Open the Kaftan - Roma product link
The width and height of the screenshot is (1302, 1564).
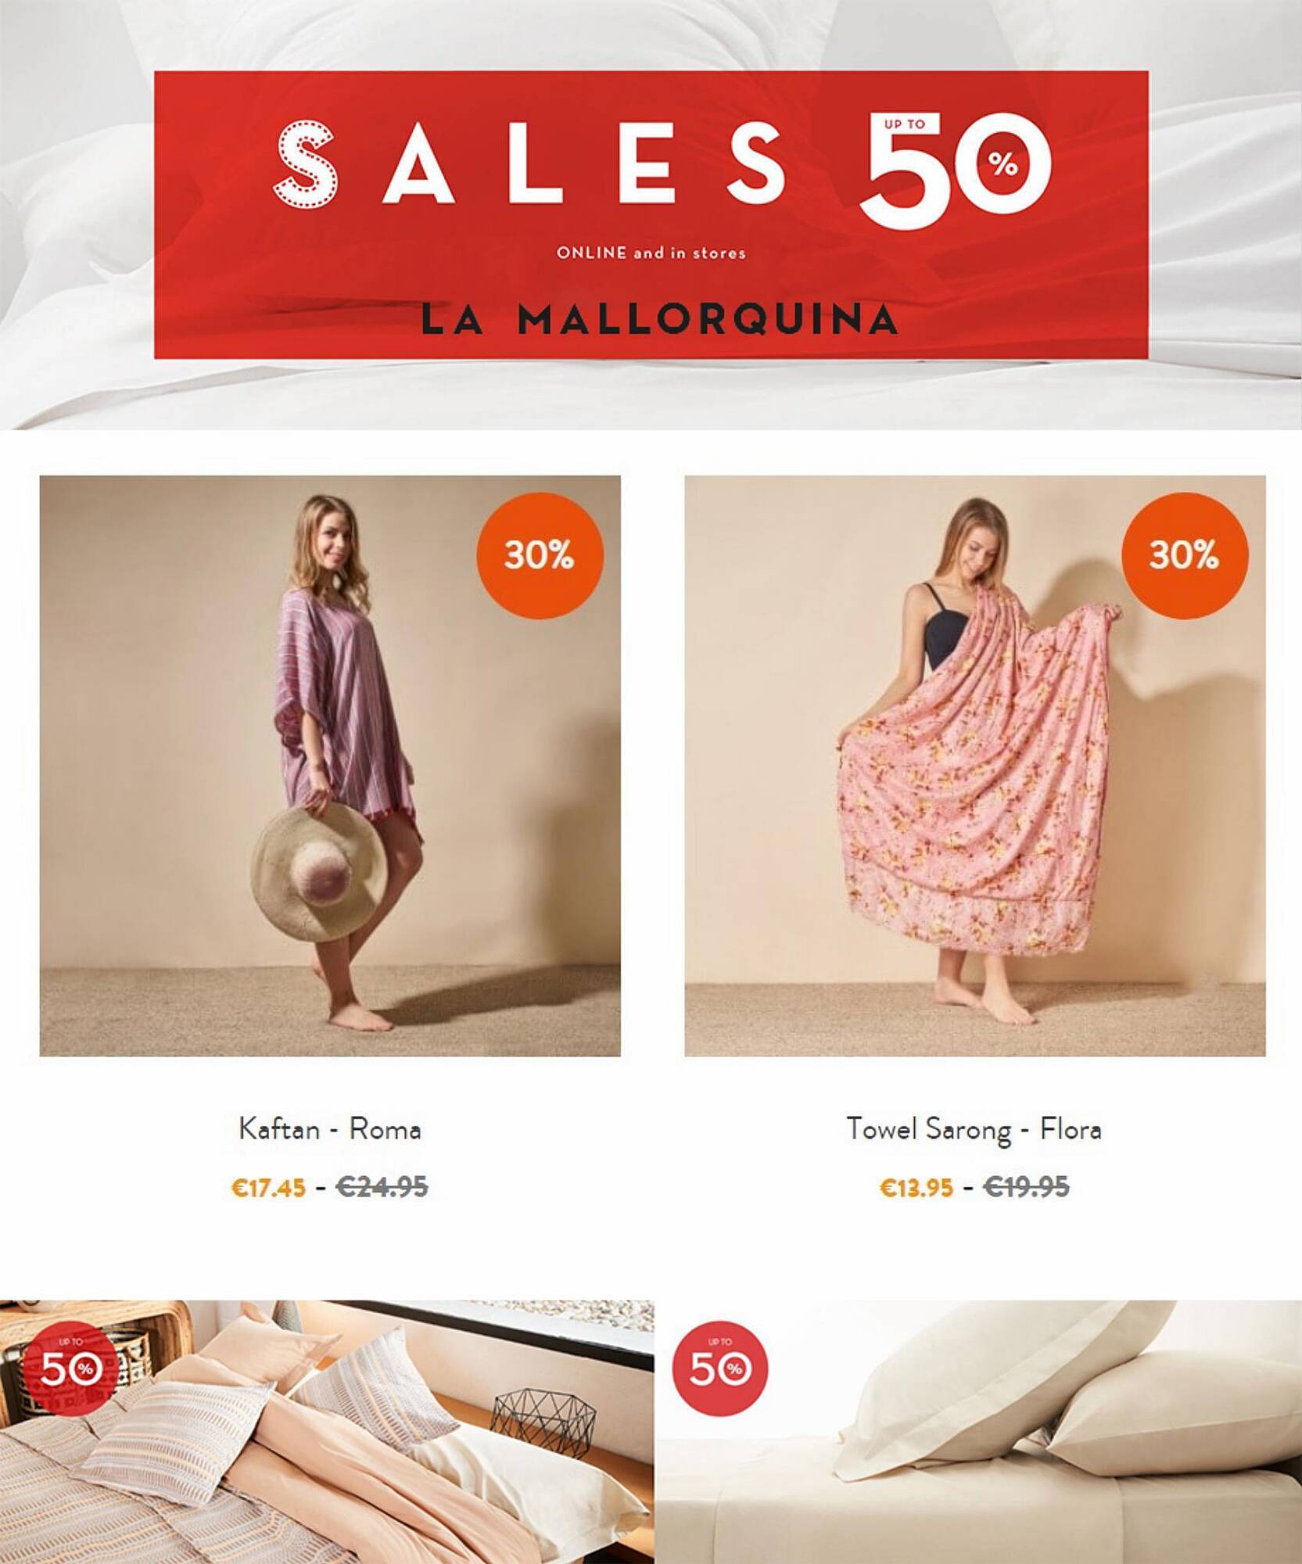click(329, 1128)
